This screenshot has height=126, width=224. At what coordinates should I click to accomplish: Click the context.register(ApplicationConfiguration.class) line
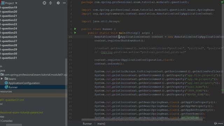tap(134, 60)
